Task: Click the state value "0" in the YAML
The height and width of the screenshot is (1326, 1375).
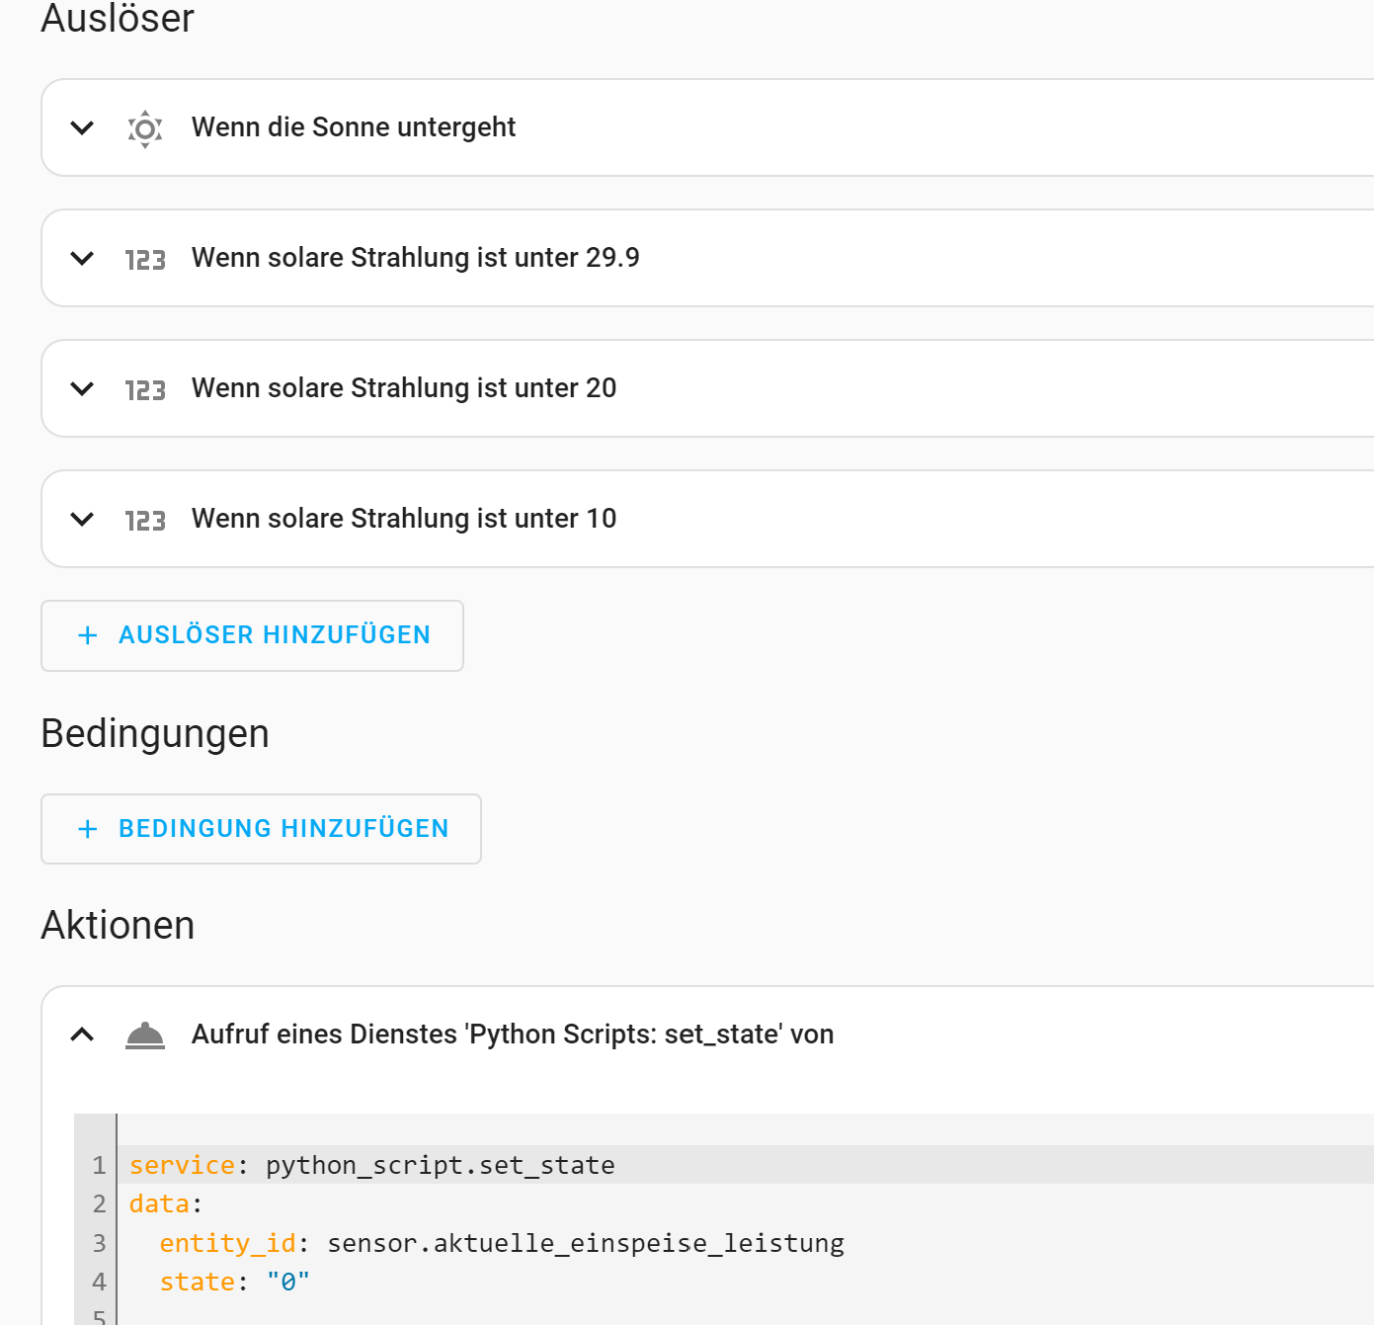Action: 287,1282
